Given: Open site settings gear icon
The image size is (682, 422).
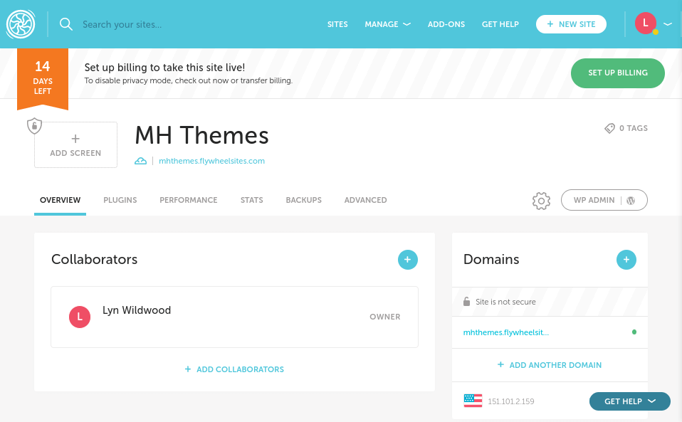Looking at the screenshot, I should [x=541, y=201].
